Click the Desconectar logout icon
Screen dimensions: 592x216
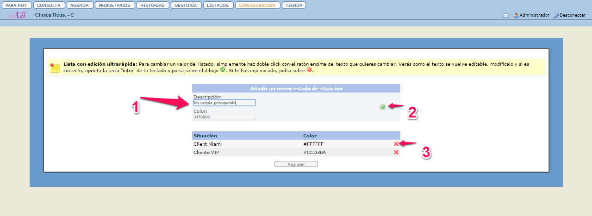tap(556, 15)
